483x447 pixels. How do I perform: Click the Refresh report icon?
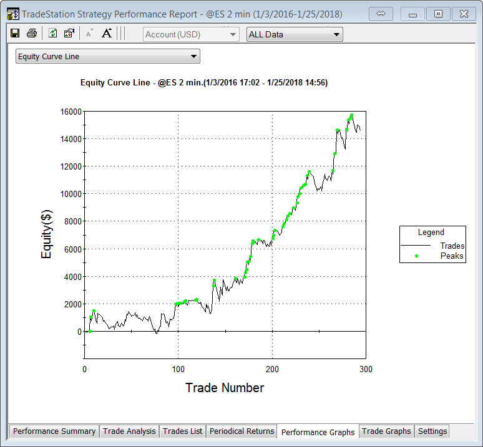(x=52, y=34)
